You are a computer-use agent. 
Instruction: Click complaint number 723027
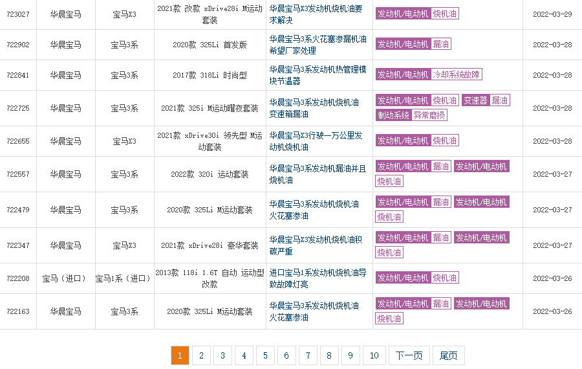(18, 14)
